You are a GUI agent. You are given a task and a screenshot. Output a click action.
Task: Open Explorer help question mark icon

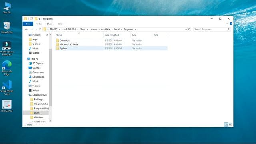coord(231,24)
